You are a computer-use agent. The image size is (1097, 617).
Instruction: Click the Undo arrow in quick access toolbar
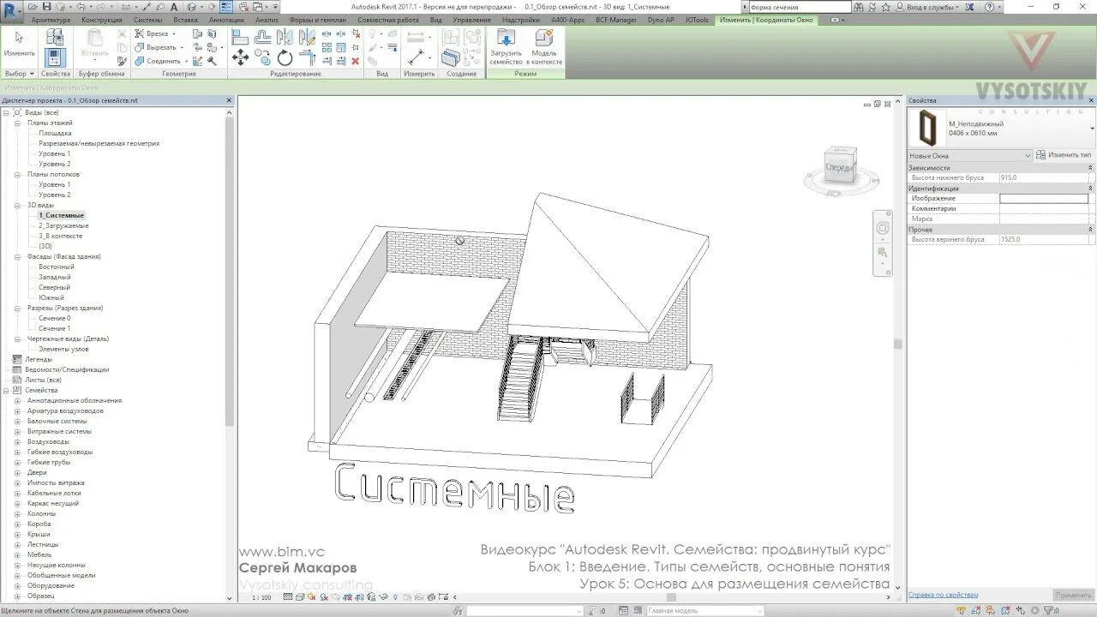[80, 7]
